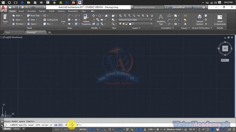This screenshot has width=236, height=132.
Task: Click the Help question mark icon
Action: (204, 7)
